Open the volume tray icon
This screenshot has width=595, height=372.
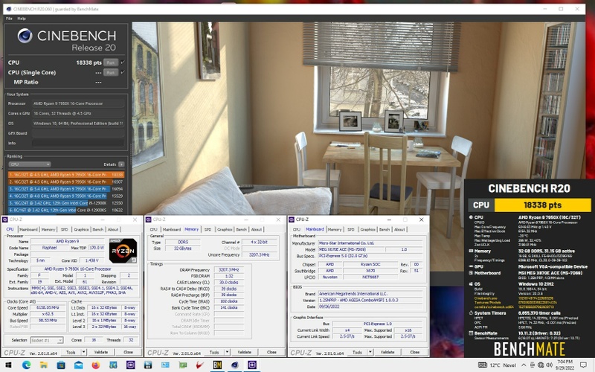pos(549,365)
